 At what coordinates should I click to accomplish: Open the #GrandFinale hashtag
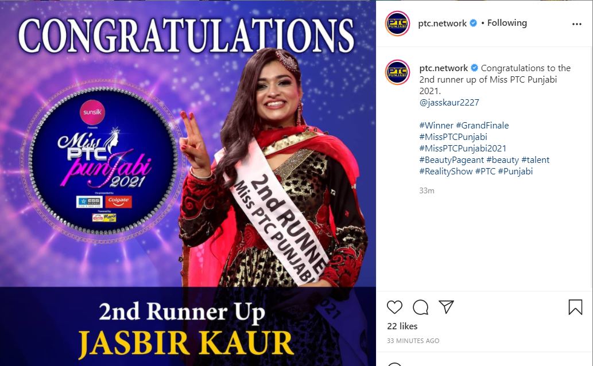click(x=482, y=125)
